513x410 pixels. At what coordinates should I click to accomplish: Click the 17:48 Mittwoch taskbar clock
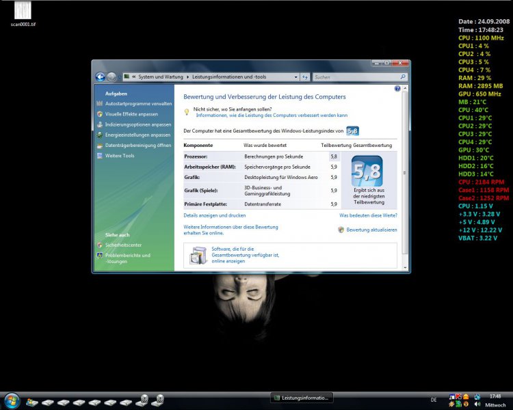495,400
